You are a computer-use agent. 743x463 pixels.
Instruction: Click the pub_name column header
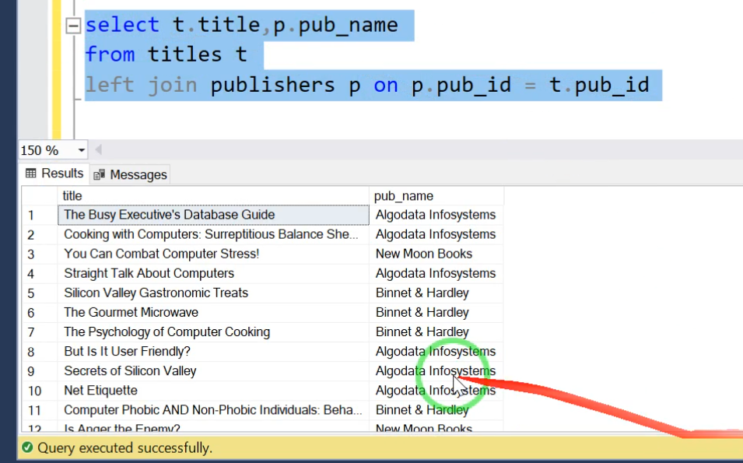click(436, 196)
